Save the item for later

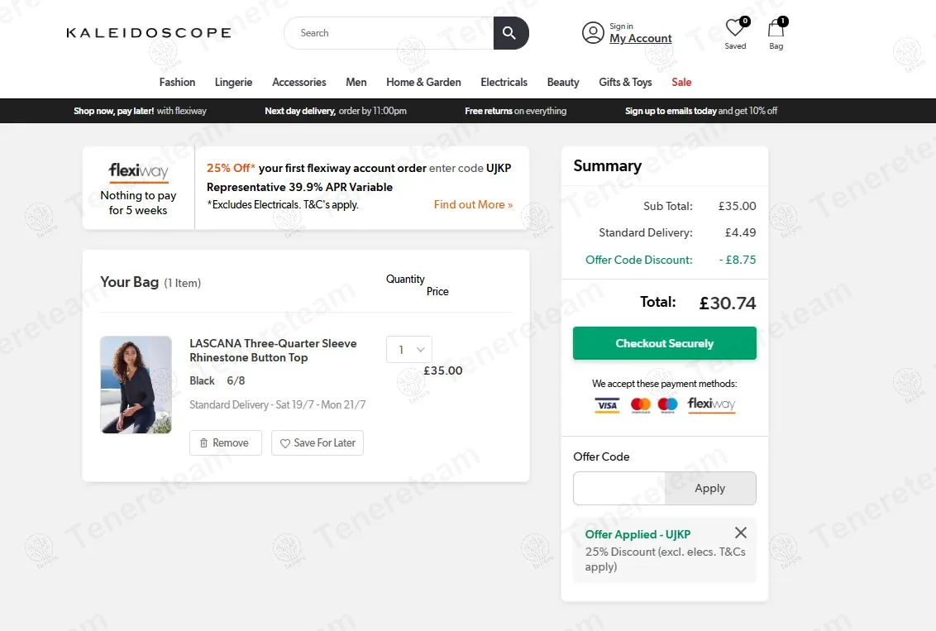[x=318, y=443]
